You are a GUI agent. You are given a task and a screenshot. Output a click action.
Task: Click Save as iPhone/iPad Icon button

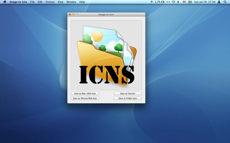(85, 98)
